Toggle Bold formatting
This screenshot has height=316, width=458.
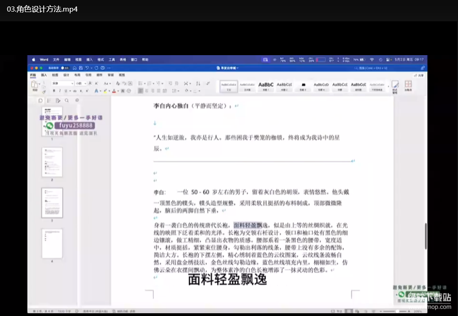tap(54, 91)
